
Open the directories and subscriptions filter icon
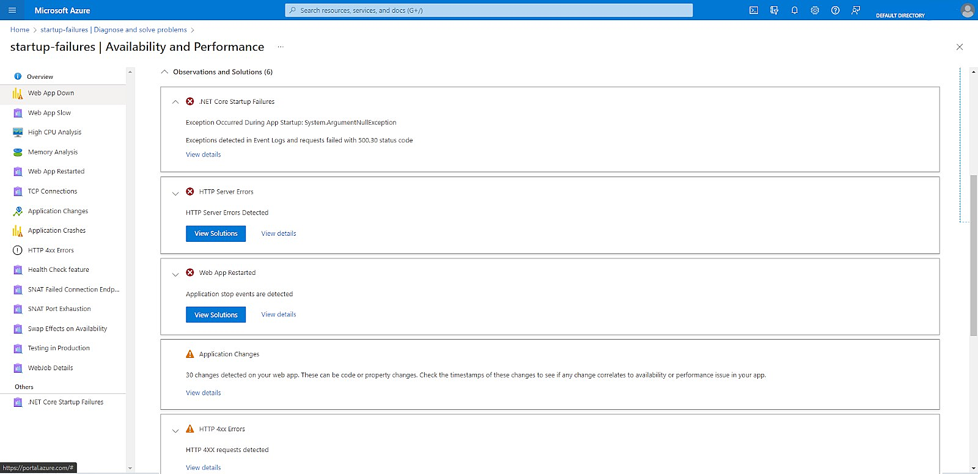(x=774, y=10)
